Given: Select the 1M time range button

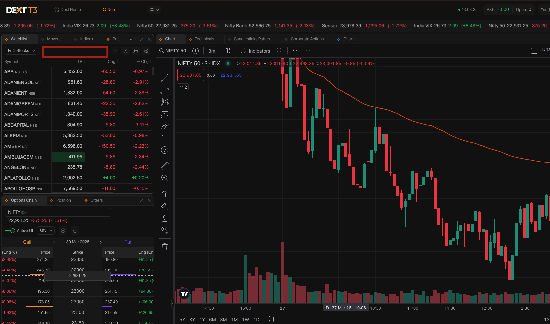Looking at the screenshot, I should pos(234,320).
